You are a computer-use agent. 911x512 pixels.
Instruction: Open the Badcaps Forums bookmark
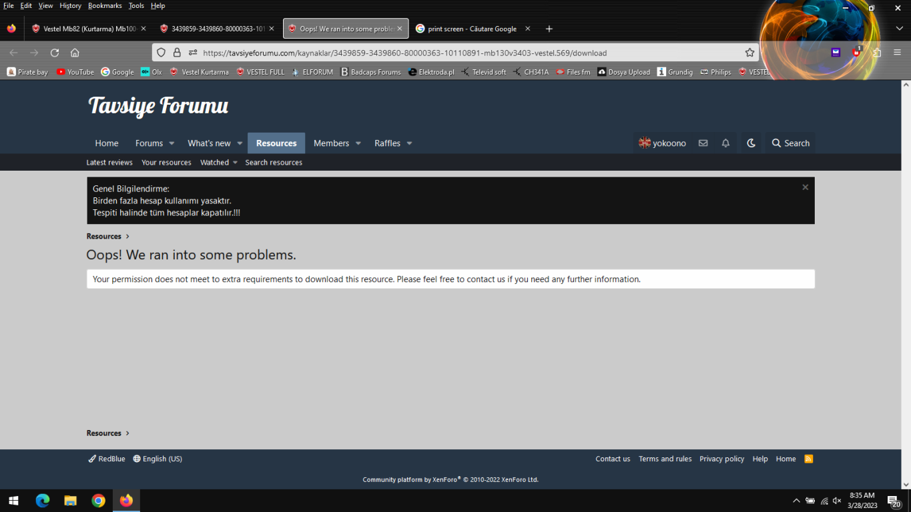tap(371, 72)
